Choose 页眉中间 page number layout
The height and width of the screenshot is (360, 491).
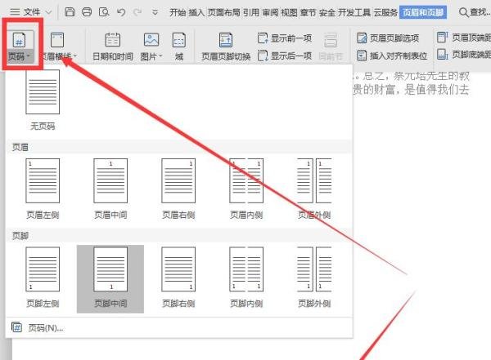(110, 189)
